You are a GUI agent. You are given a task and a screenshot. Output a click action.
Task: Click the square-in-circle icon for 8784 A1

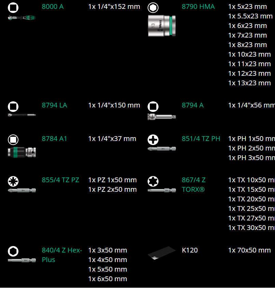tap(13, 140)
